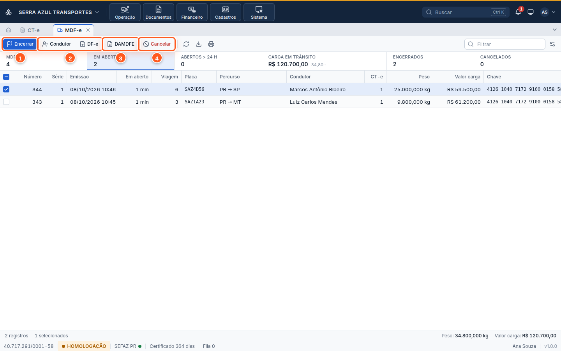
Task: Open the filter settings sliders icon
Action: pyautogui.click(x=552, y=44)
